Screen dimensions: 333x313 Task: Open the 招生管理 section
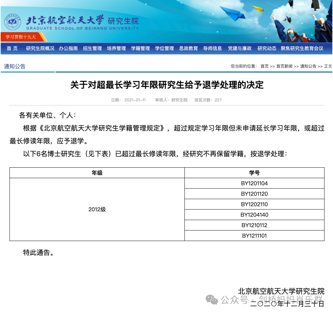[x=92, y=48]
